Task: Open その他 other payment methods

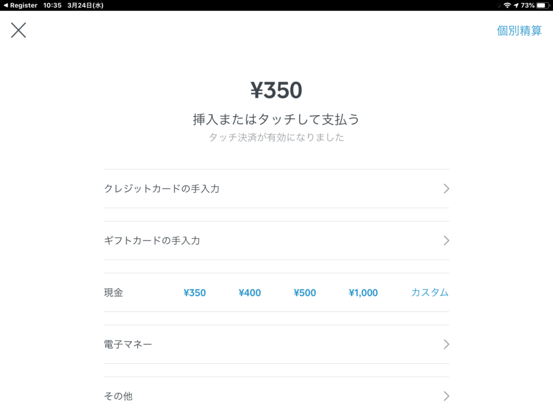Action: (118, 396)
